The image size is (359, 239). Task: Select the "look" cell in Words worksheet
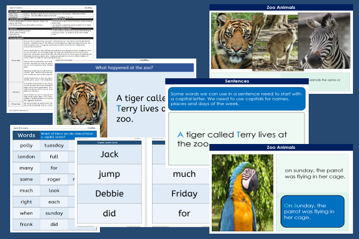point(54,191)
